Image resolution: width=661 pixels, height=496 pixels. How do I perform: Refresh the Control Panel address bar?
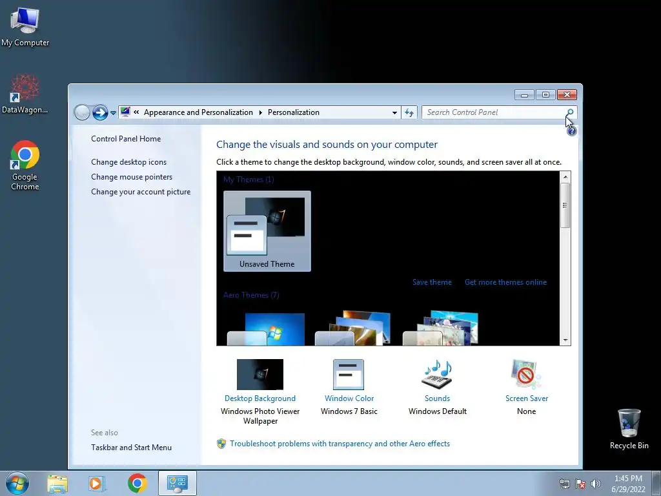[409, 112]
